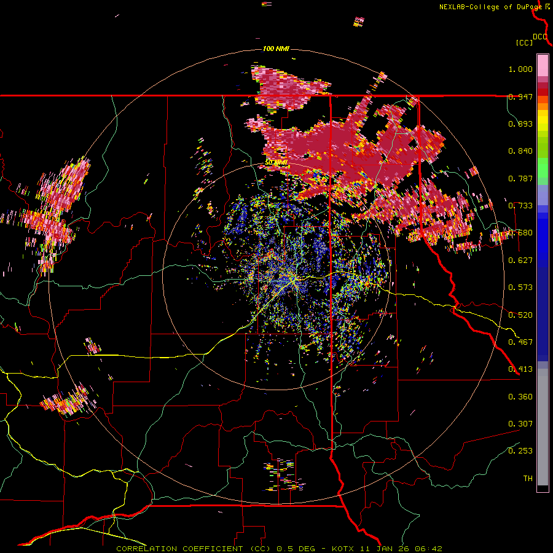Click the 1.000 value on color scale

pos(520,69)
